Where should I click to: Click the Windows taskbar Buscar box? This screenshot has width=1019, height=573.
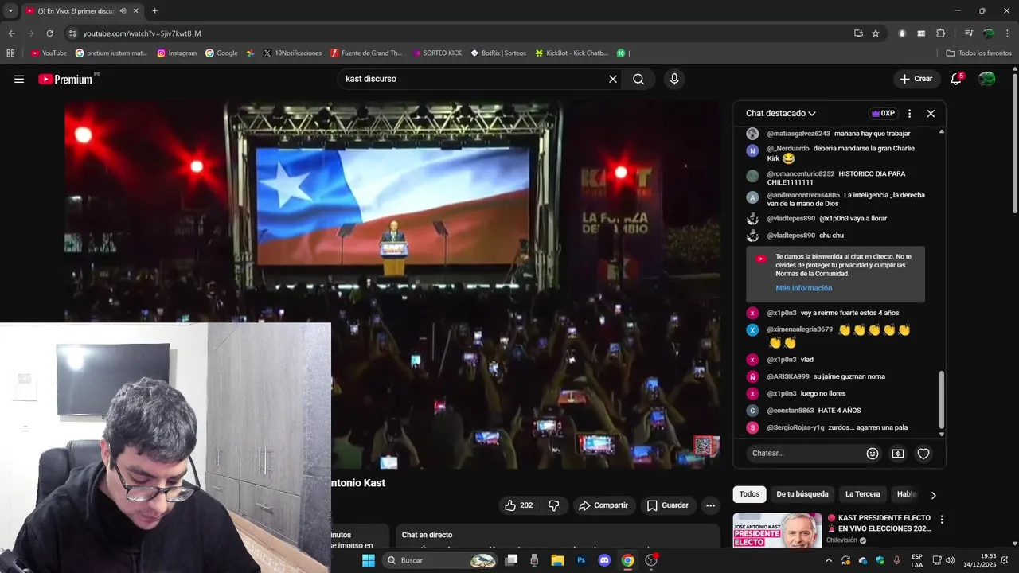tap(440, 560)
